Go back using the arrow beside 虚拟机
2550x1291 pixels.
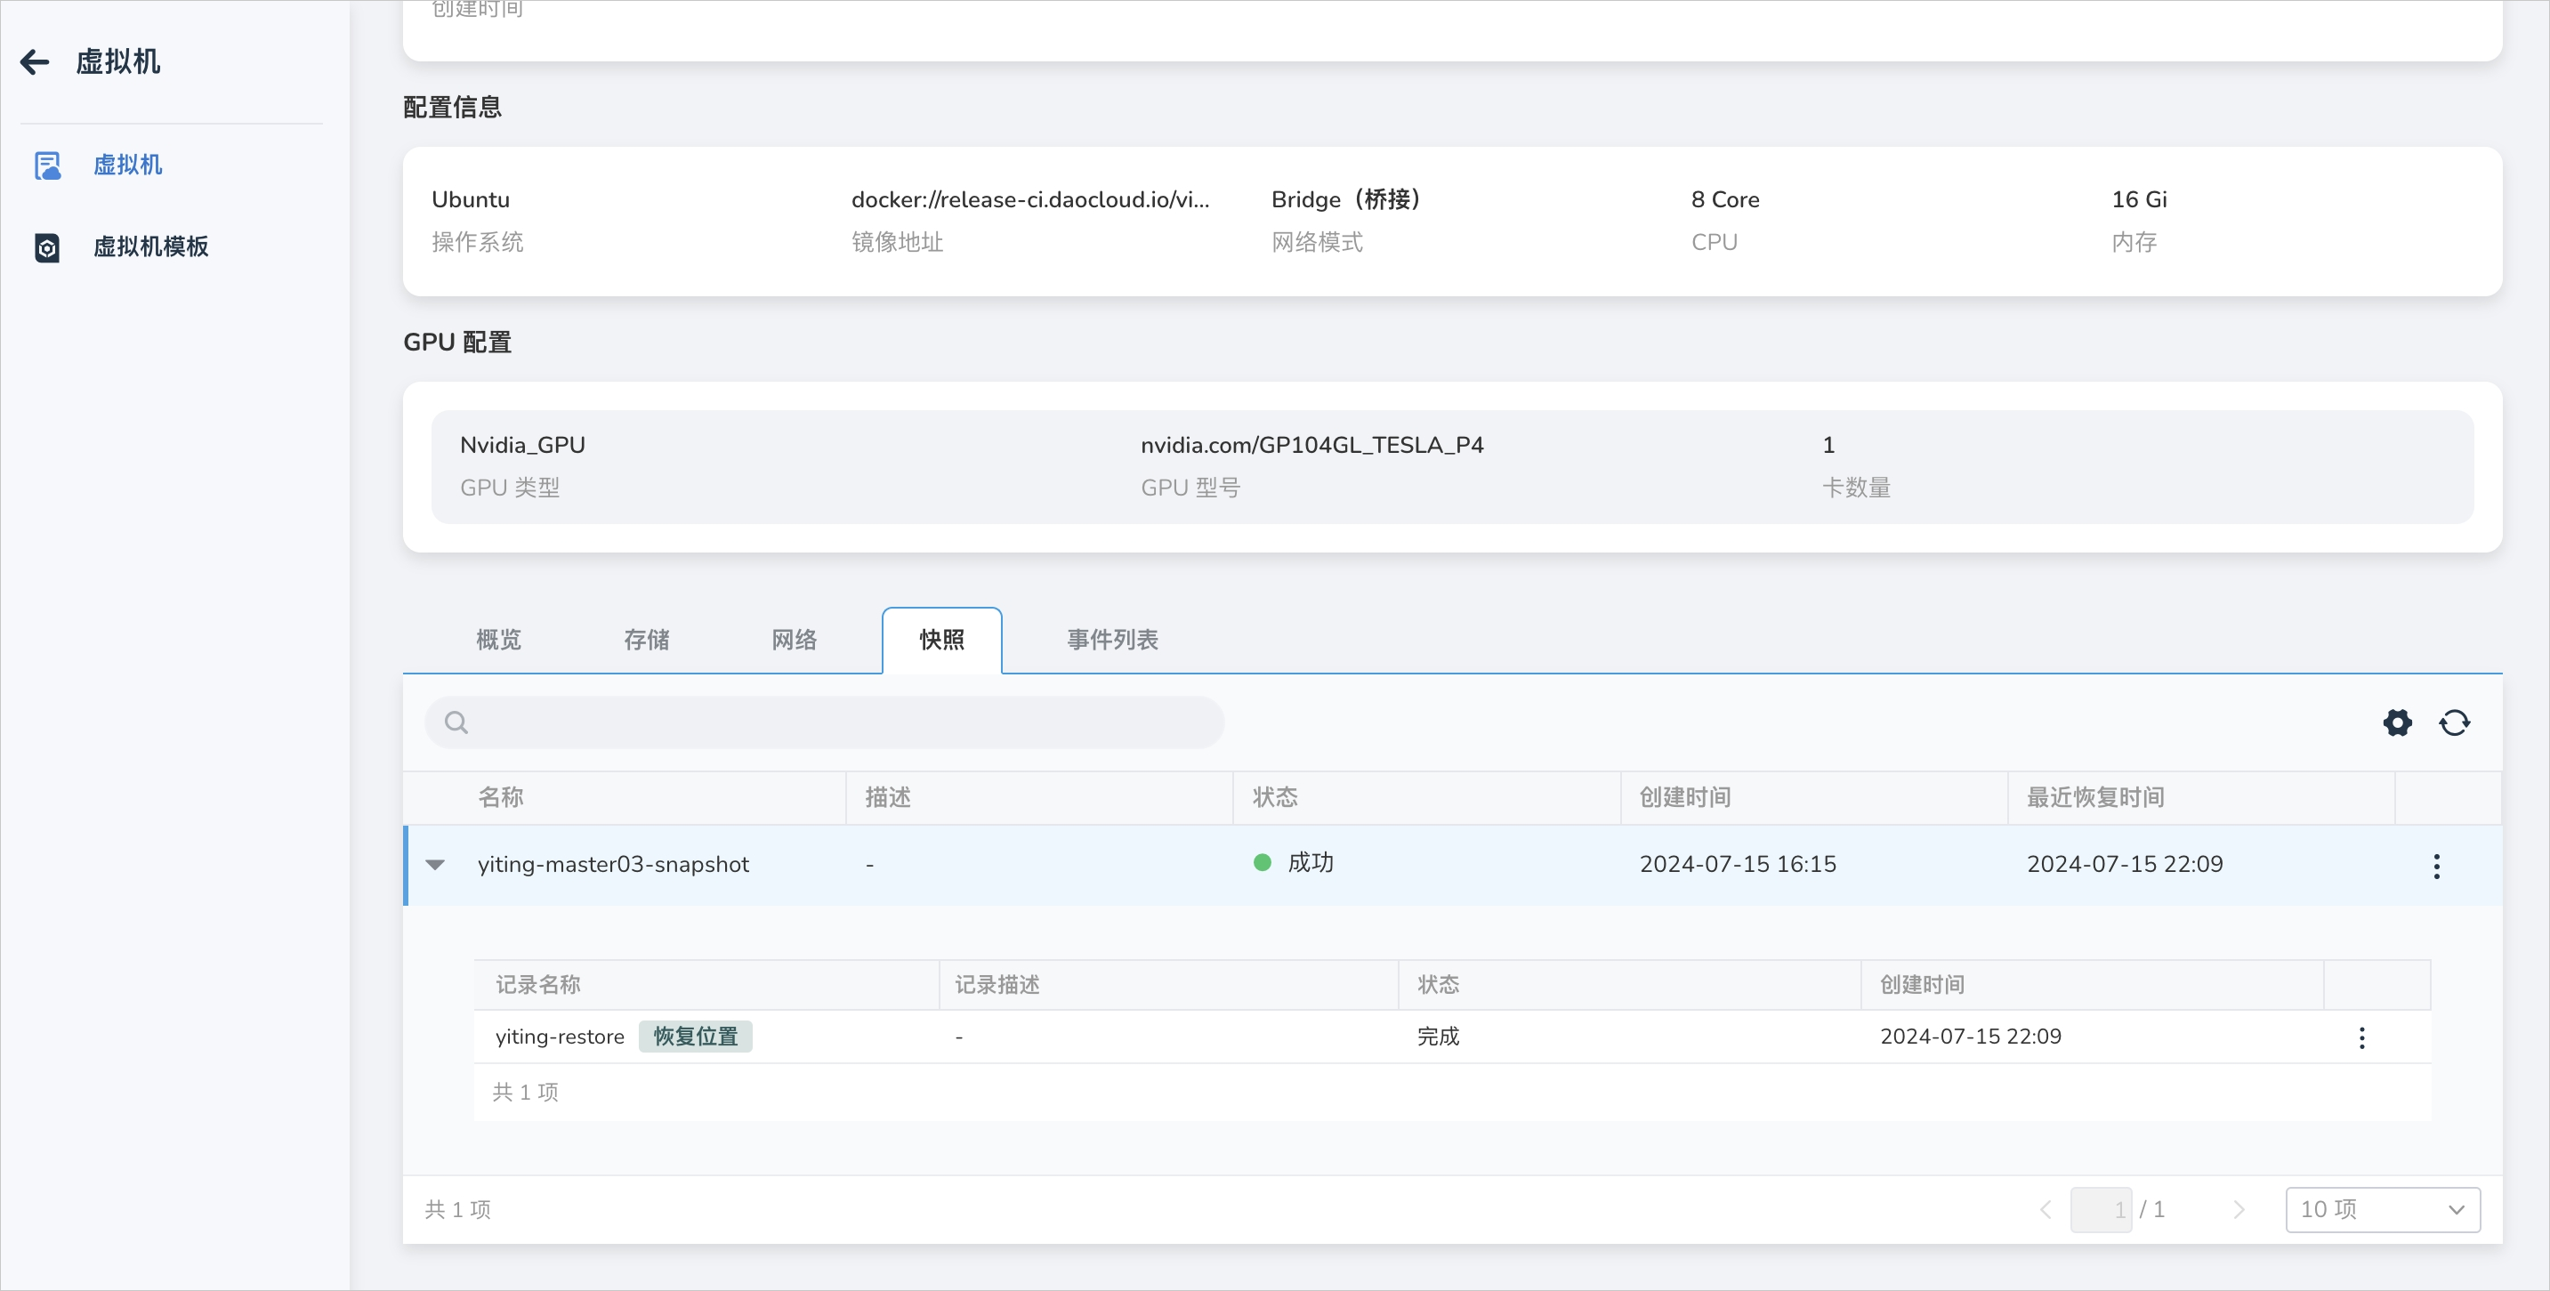click(35, 62)
